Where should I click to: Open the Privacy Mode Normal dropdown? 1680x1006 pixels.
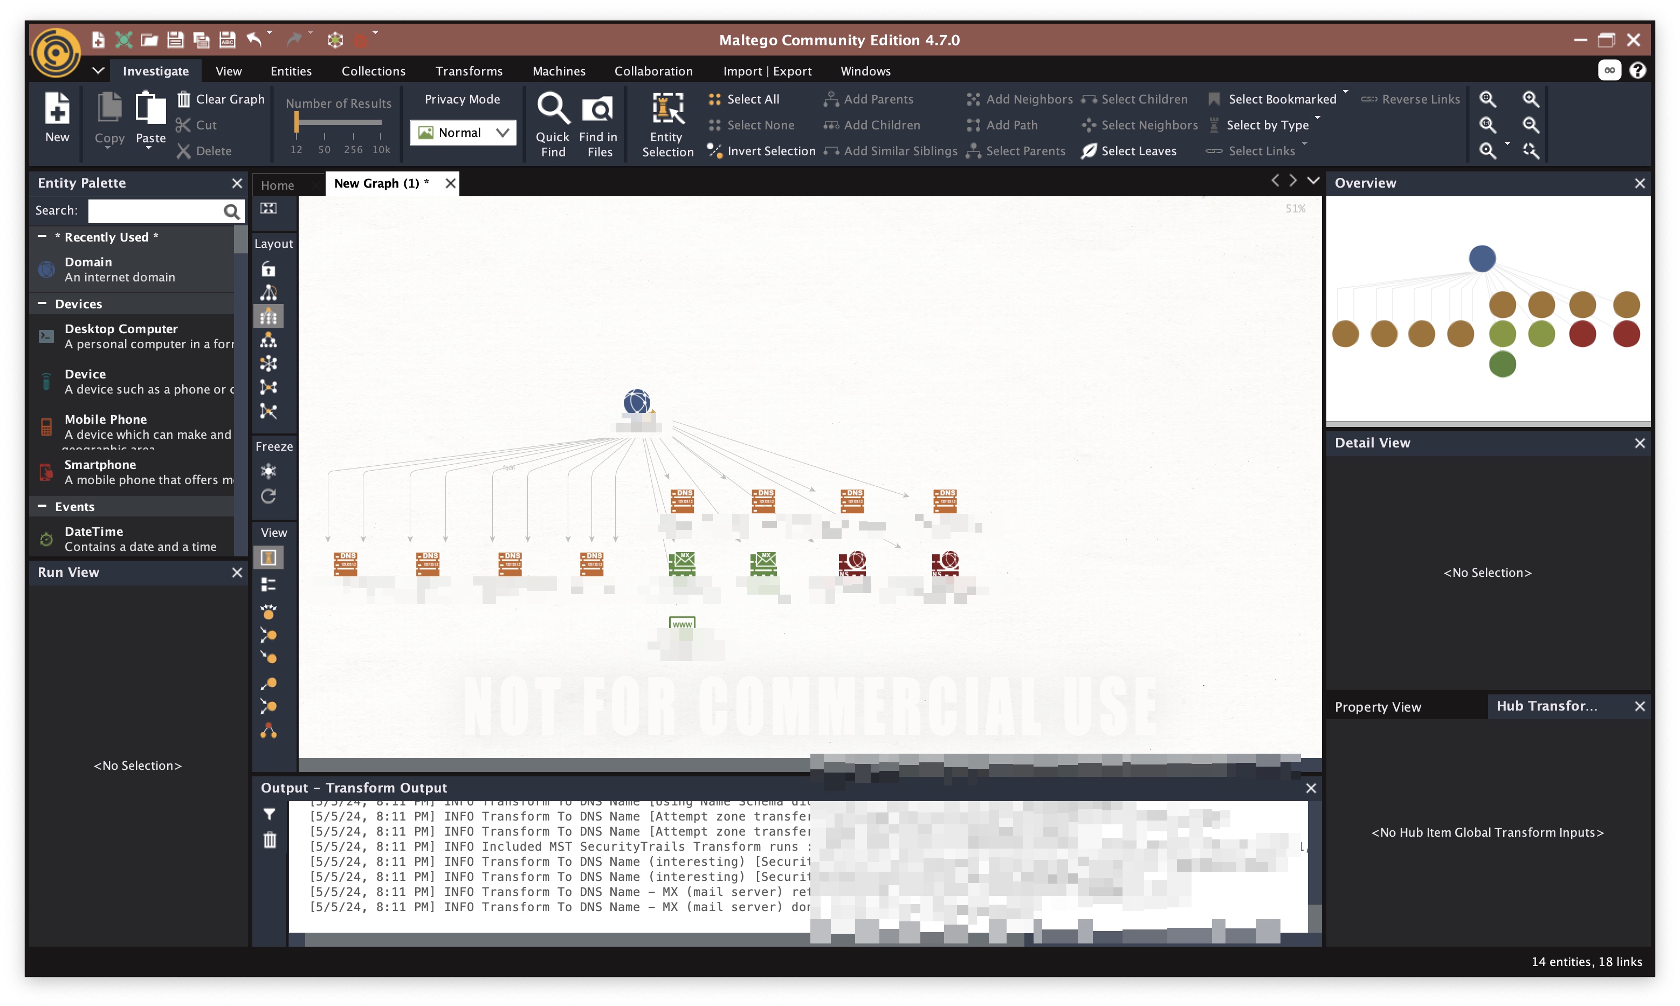pos(463,132)
